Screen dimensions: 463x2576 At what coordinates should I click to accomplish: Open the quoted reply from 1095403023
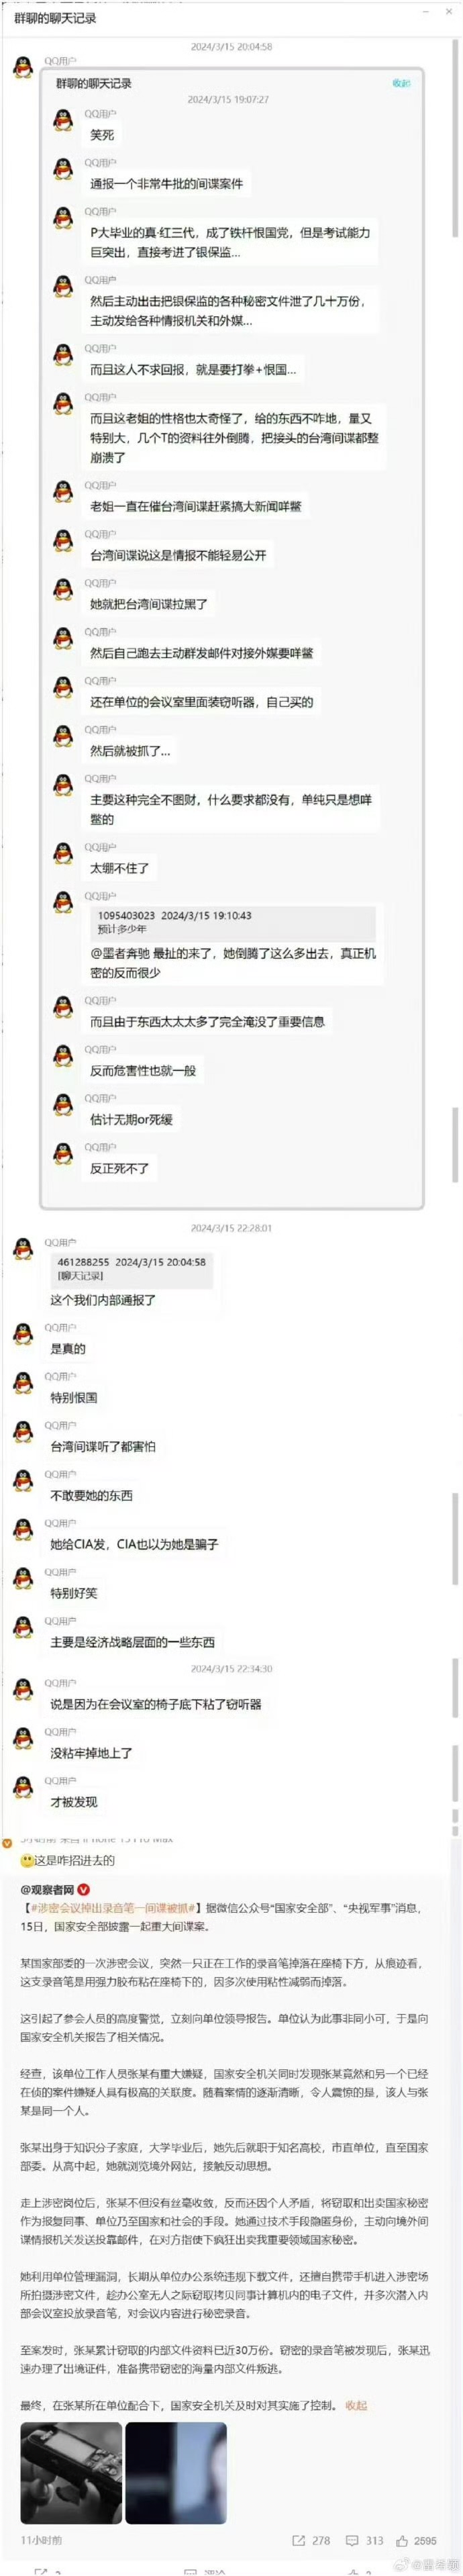click(x=233, y=922)
